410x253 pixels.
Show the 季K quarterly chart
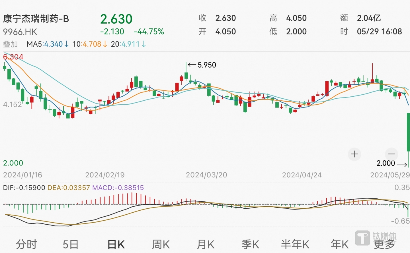coord(250,244)
